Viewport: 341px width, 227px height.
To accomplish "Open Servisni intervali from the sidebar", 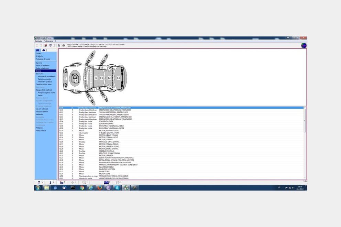I will (41, 109).
